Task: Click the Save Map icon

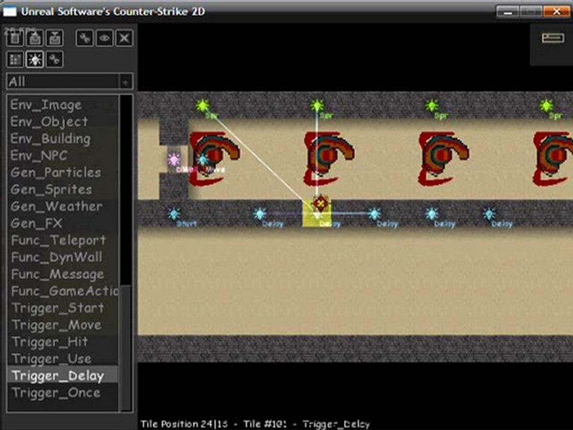Action: (54, 38)
